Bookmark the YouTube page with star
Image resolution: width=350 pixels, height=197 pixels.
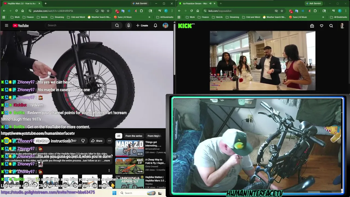click(108, 11)
